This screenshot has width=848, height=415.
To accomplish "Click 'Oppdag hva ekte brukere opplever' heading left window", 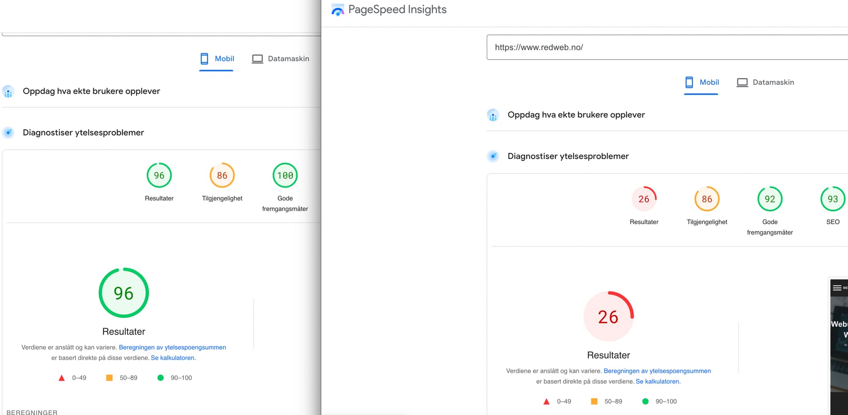I will 91,91.
